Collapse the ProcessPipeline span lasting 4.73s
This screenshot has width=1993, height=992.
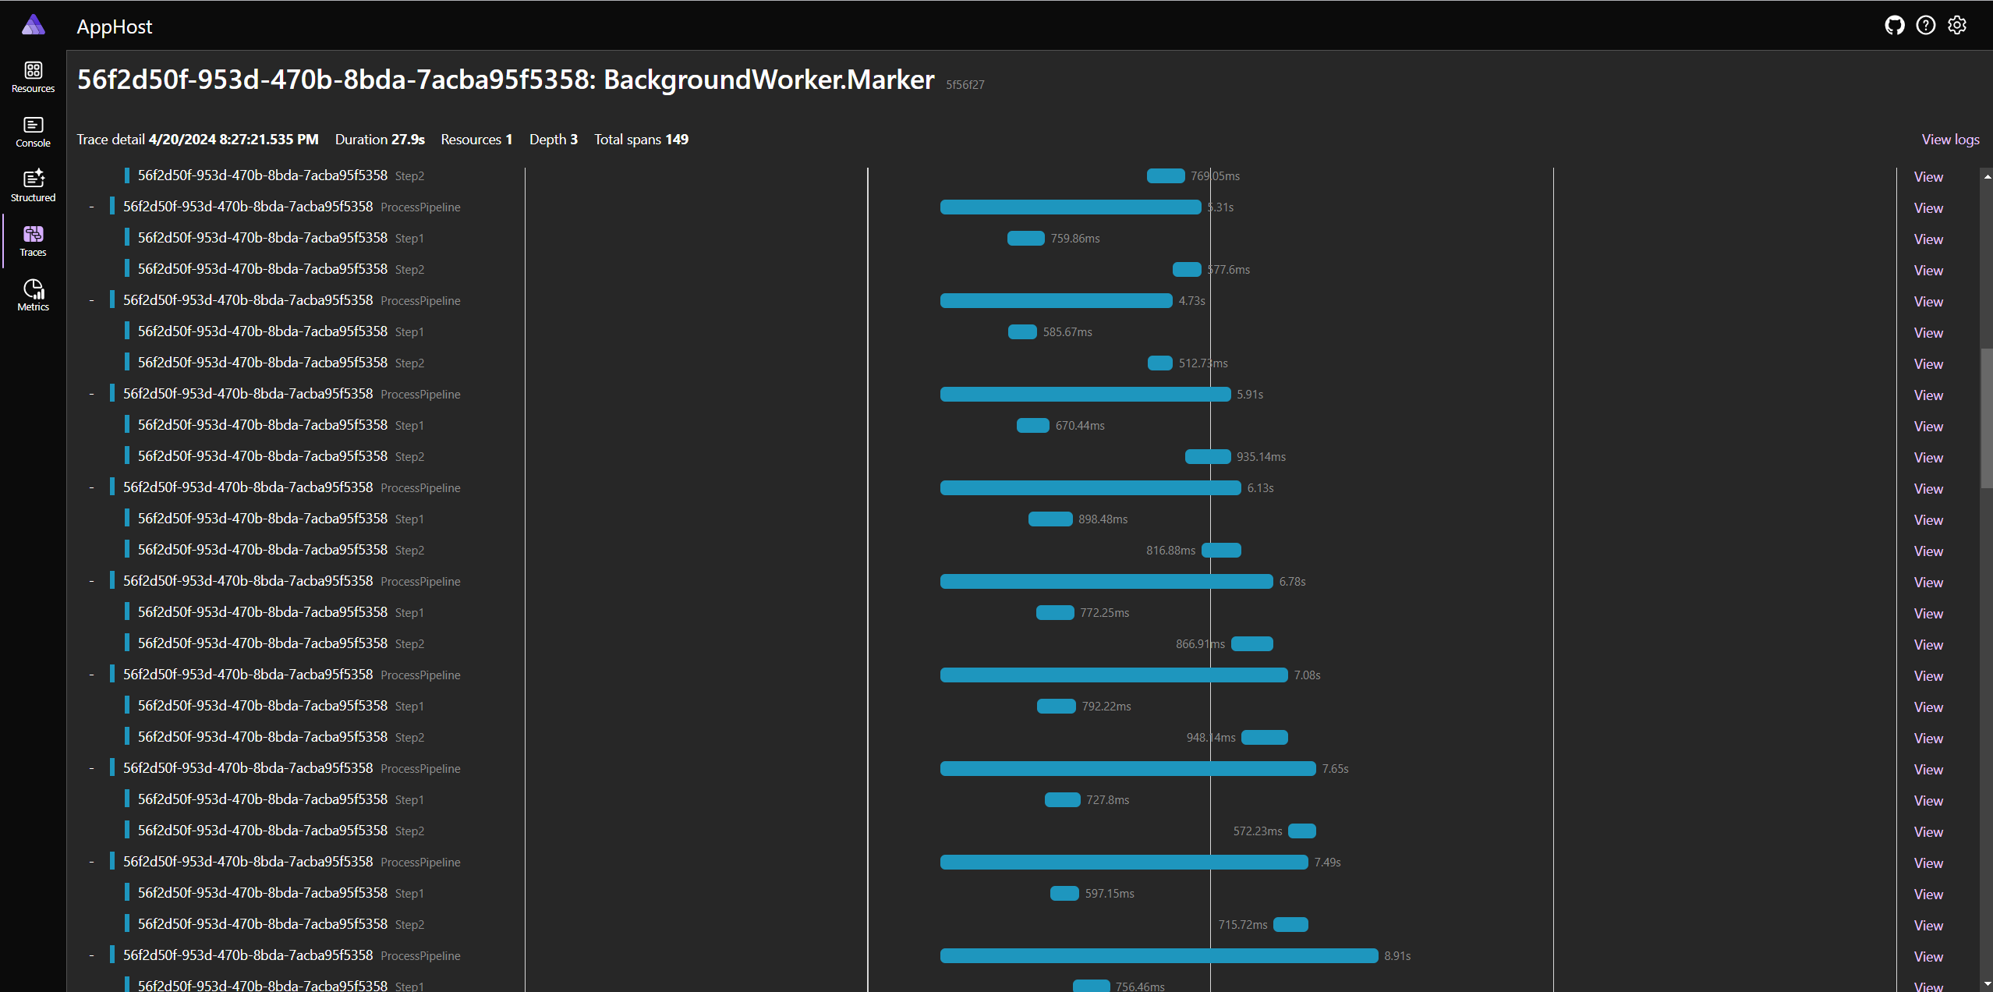click(91, 300)
